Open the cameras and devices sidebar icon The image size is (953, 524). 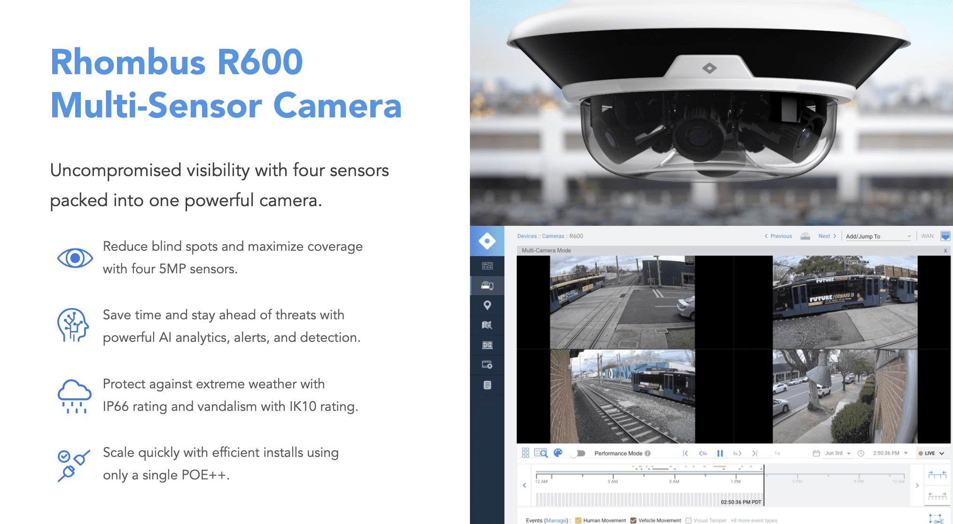(487, 285)
